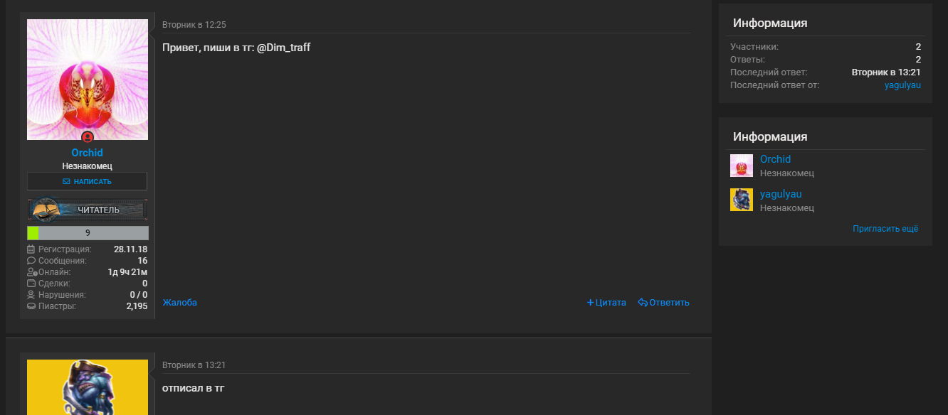Click the wallet icon beside Сделки

click(x=31, y=284)
